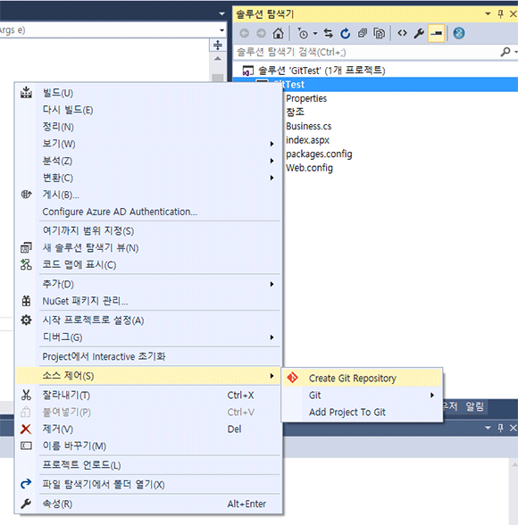518x525 pixels.
Task: Select Business.cs in the solution tree
Action: (308, 126)
